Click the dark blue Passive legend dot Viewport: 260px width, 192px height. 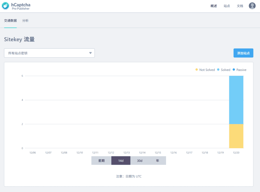pos(234,70)
